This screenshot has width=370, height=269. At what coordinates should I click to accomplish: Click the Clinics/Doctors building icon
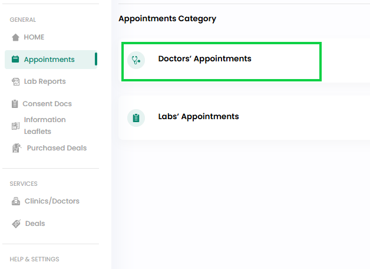pyautogui.click(x=16, y=201)
